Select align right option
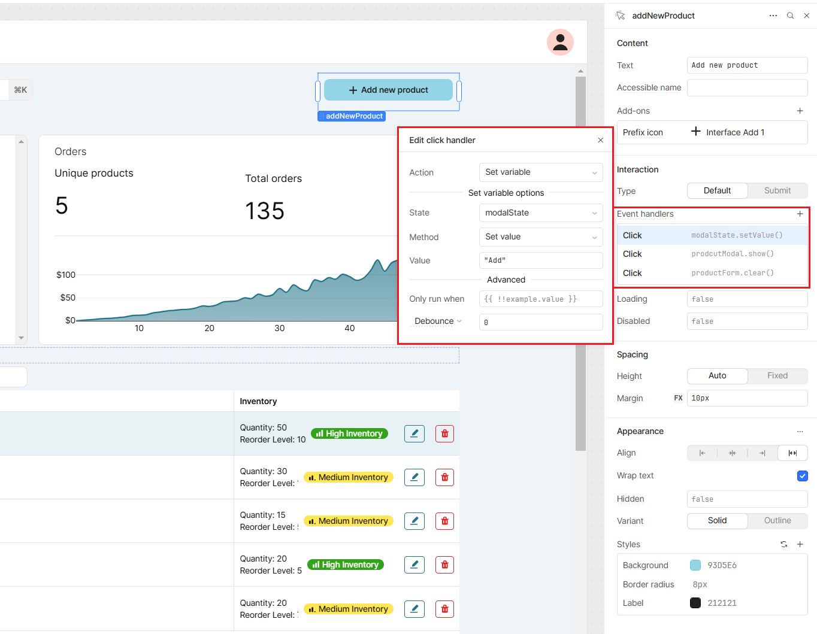This screenshot has width=817, height=634. click(762, 453)
